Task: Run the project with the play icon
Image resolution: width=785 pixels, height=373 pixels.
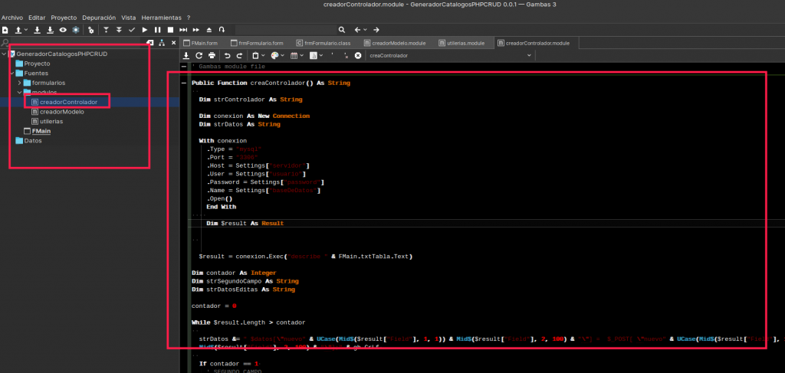Action: coord(145,30)
